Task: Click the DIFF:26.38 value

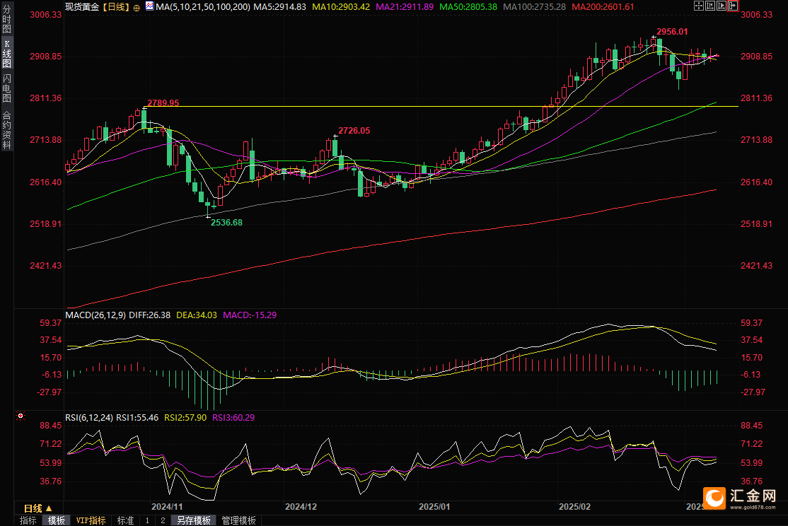Action: (150, 315)
